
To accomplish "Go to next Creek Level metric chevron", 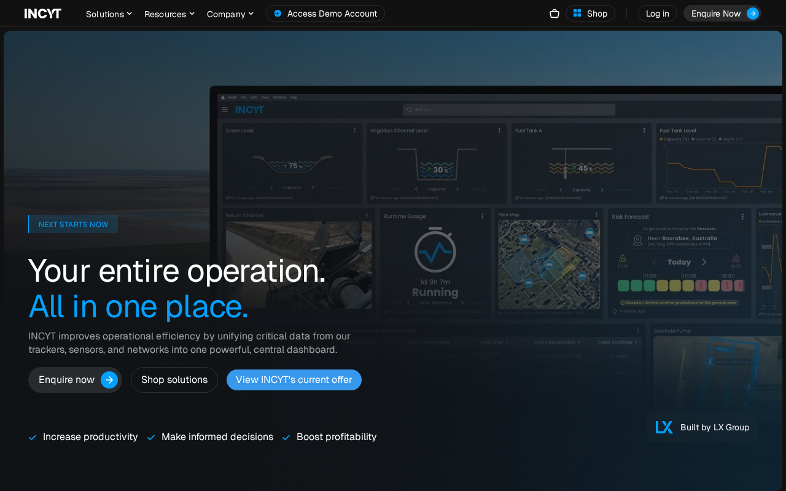I will point(313,188).
